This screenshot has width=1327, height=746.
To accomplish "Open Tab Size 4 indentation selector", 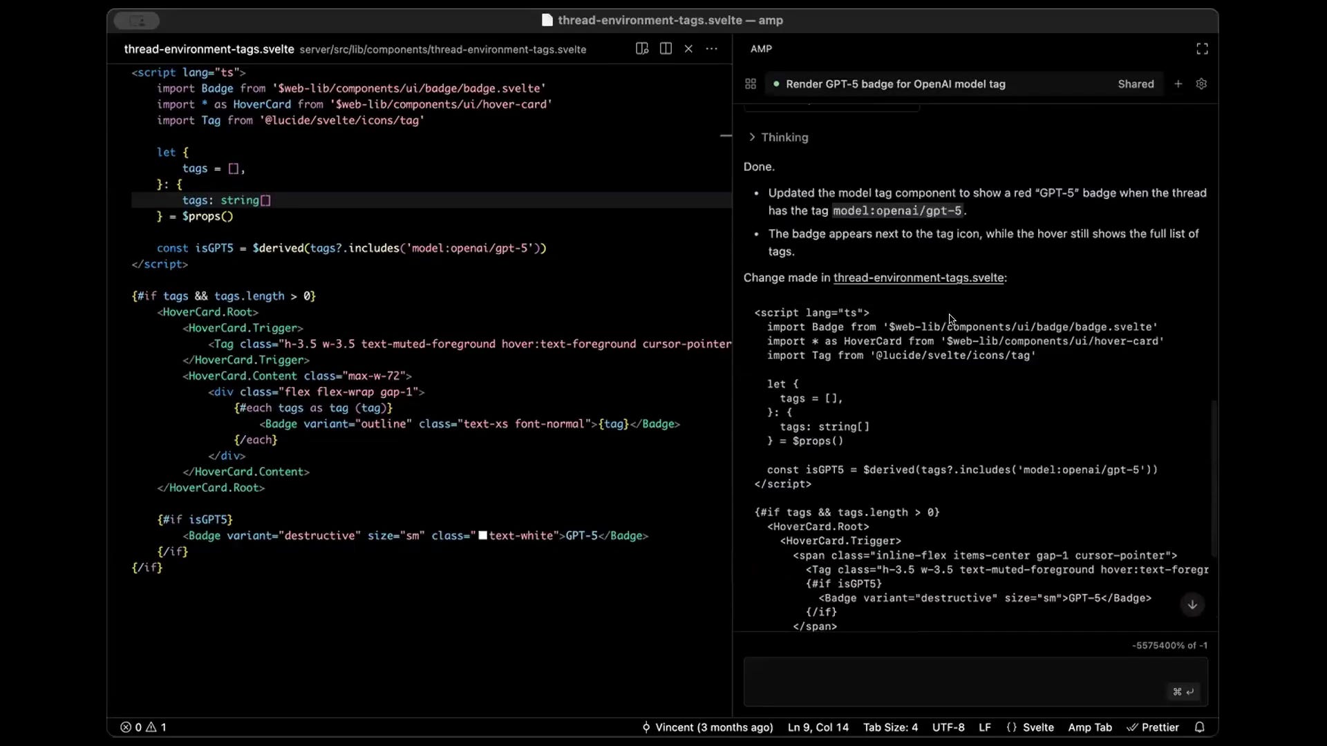I will coord(890,727).
